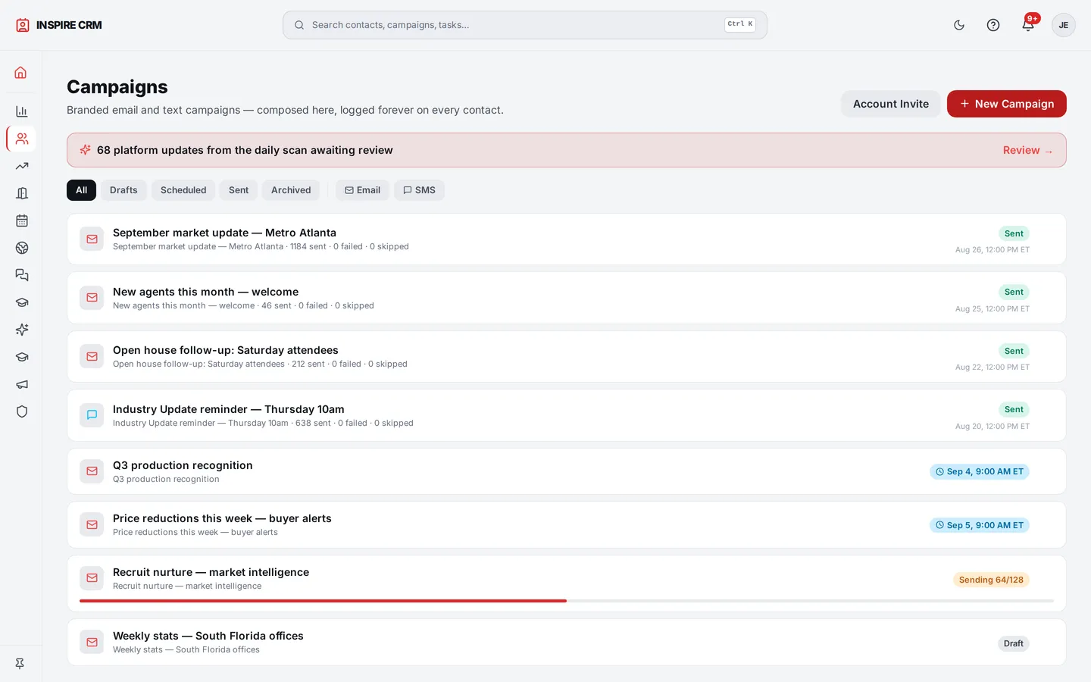The width and height of the screenshot is (1091, 682).
Task: Open "New agents this month — welcome" campaign
Action: coord(567,298)
